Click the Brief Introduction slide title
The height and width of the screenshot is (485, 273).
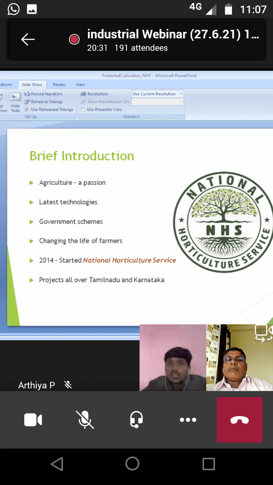[x=82, y=156]
